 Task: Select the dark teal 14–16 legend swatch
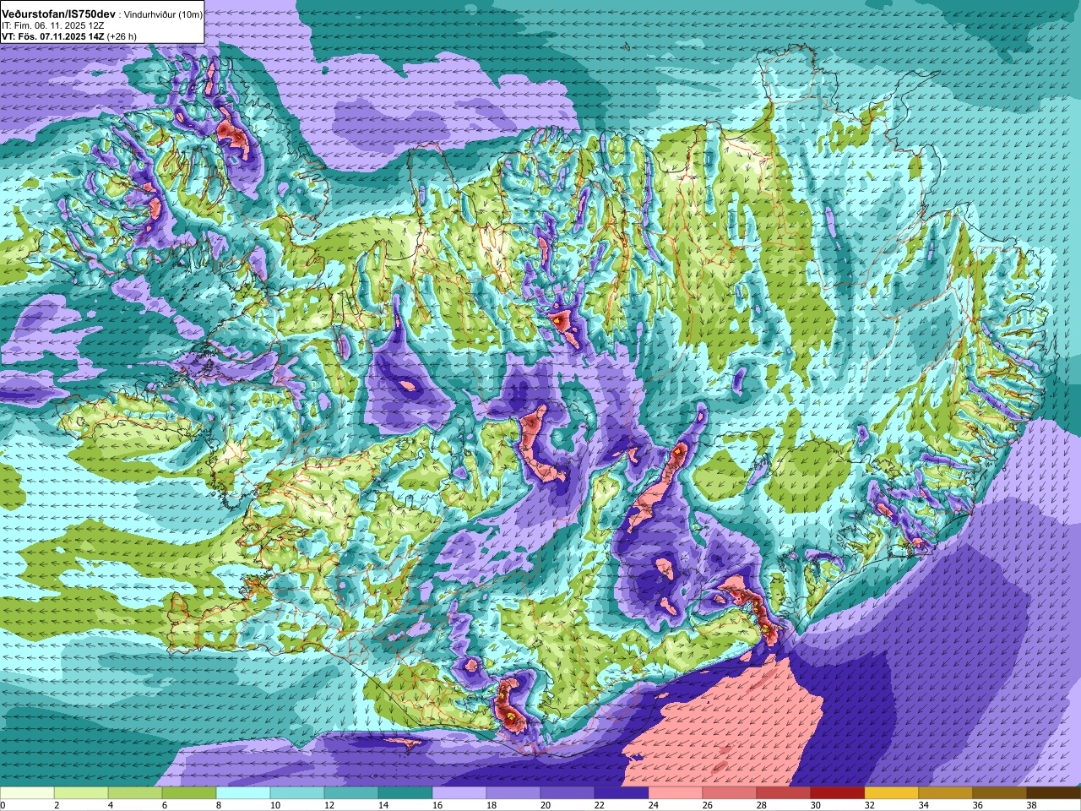[x=405, y=793]
